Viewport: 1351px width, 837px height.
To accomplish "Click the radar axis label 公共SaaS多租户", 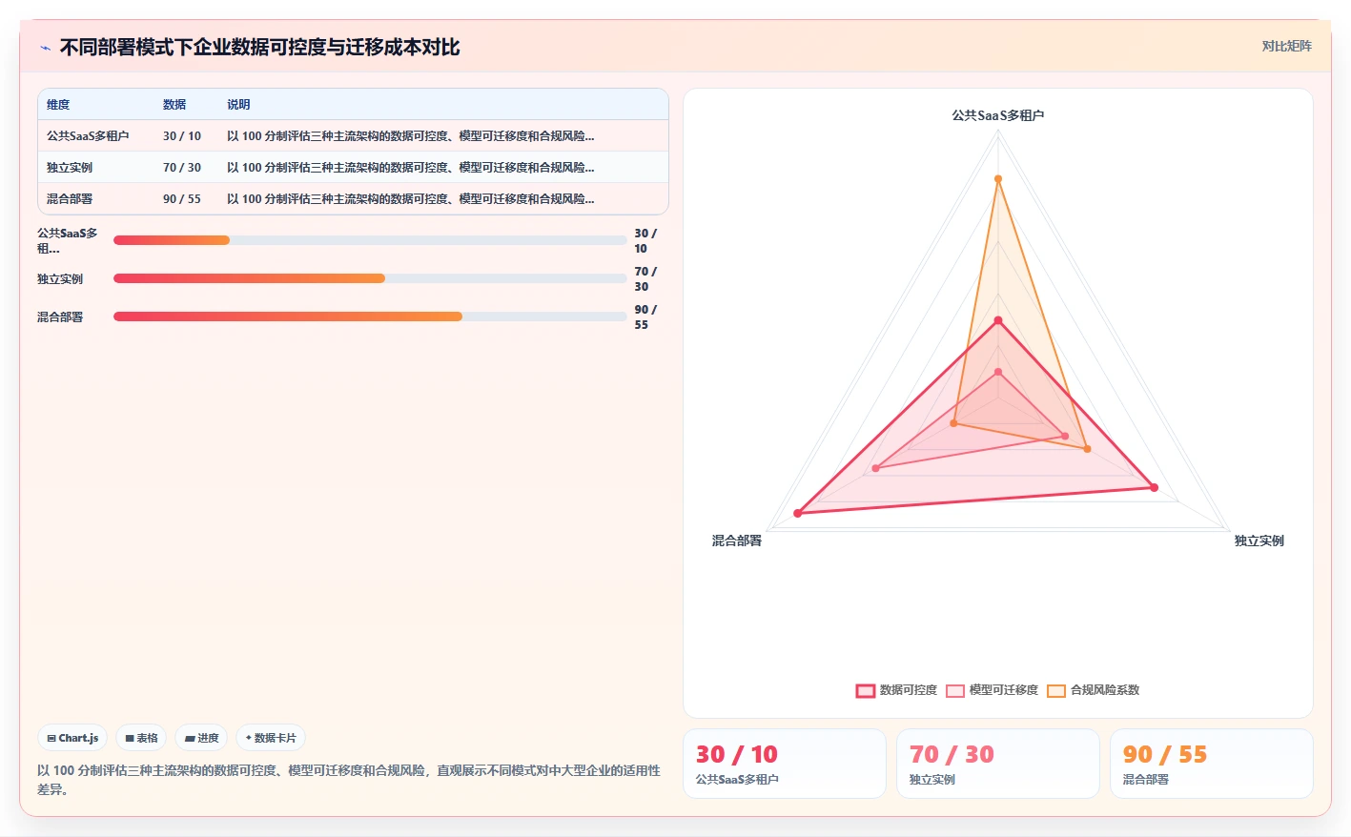I will (x=998, y=115).
